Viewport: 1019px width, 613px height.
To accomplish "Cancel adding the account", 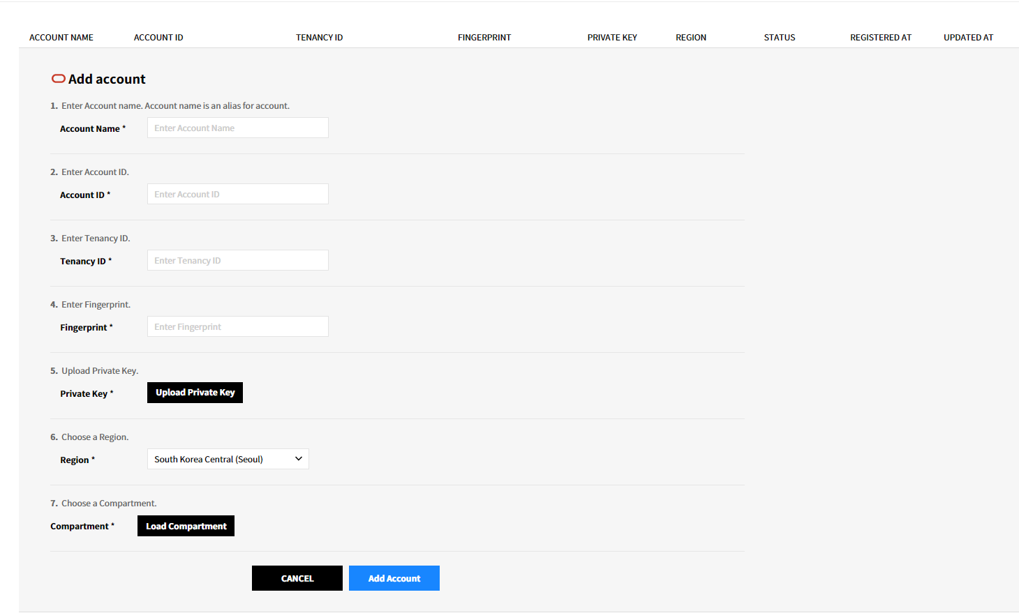I will [x=297, y=578].
